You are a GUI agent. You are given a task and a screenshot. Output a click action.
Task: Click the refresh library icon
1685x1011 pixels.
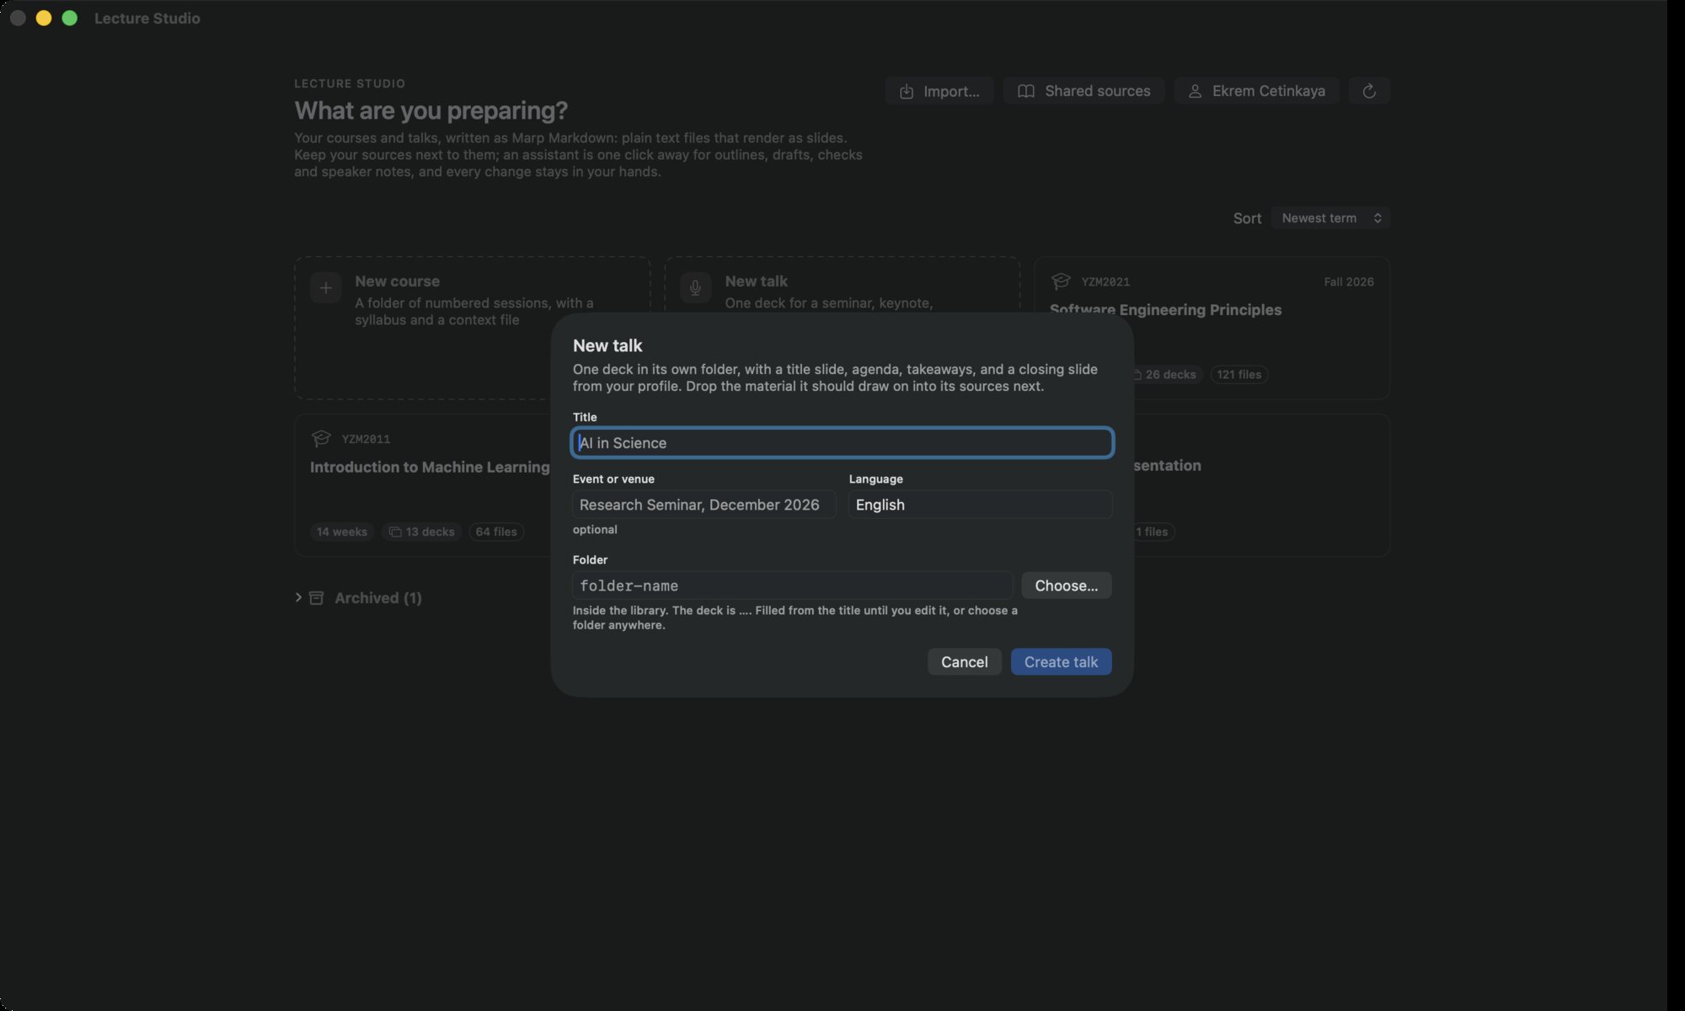[1369, 91]
